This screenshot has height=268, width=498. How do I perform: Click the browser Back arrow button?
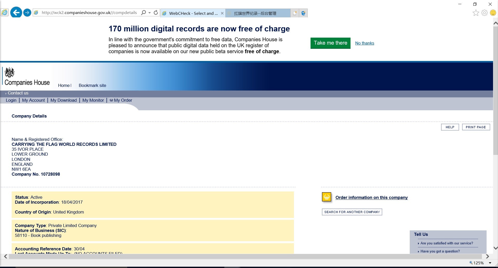(16, 12)
